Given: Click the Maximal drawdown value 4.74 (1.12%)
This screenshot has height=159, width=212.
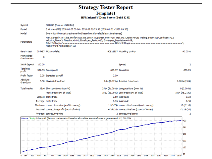Looking at the screenshot, I should point(105,81).
